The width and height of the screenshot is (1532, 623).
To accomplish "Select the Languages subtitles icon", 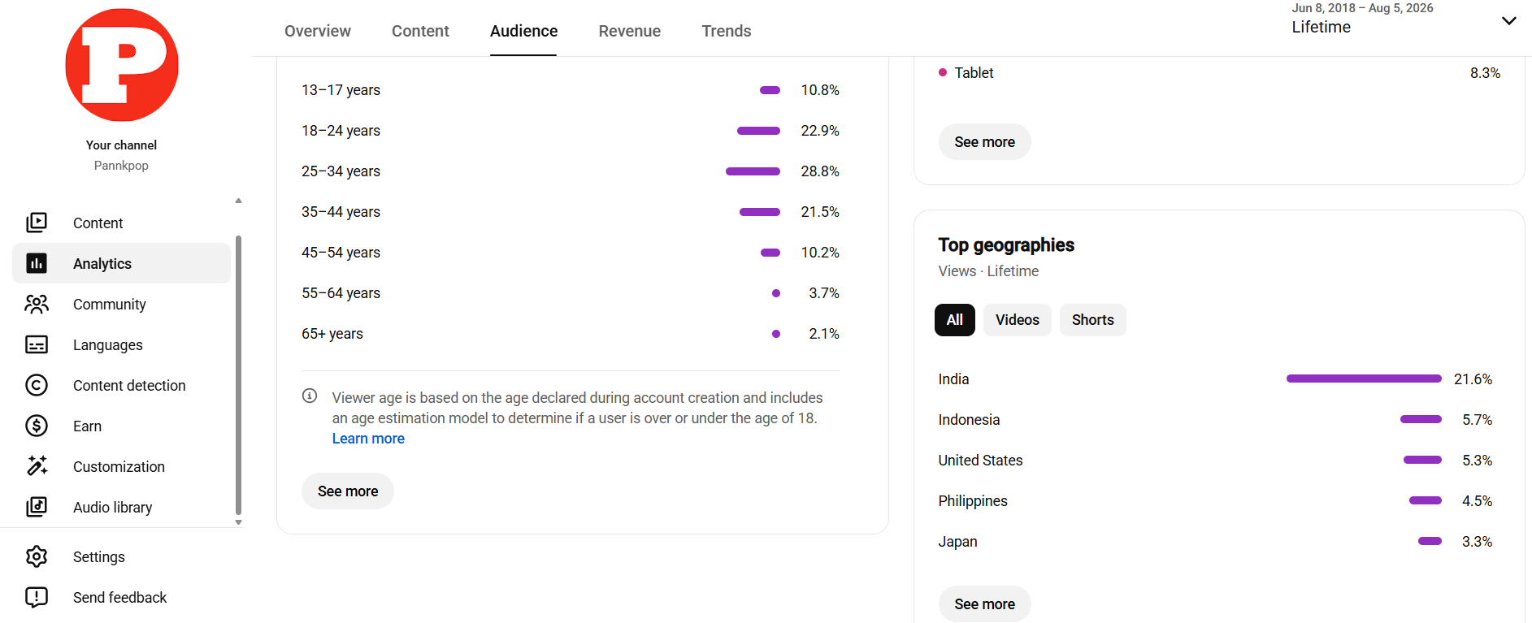I will tap(37, 344).
